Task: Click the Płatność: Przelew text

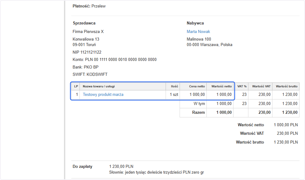Action: click(89, 6)
